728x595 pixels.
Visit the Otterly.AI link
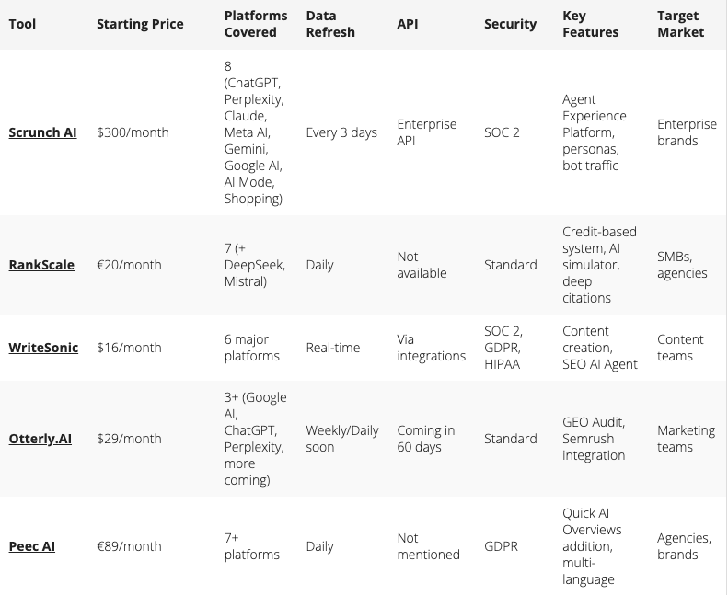[40, 439]
